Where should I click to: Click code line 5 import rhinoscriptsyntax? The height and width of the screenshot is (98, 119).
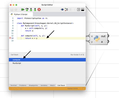[32, 18]
